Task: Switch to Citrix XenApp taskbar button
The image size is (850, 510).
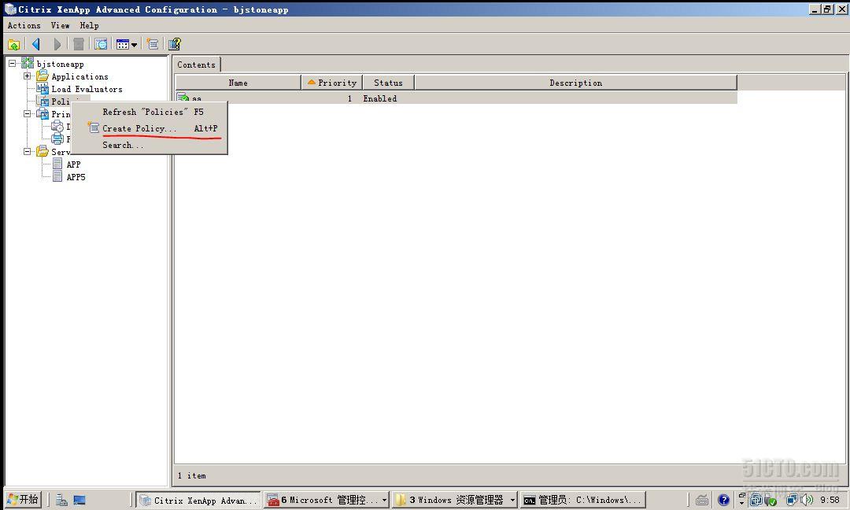Action: tap(198, 500)
